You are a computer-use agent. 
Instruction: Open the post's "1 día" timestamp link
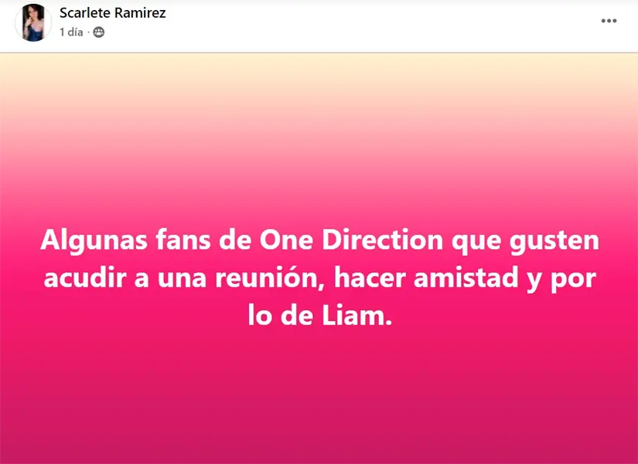[x=71, y=32]
